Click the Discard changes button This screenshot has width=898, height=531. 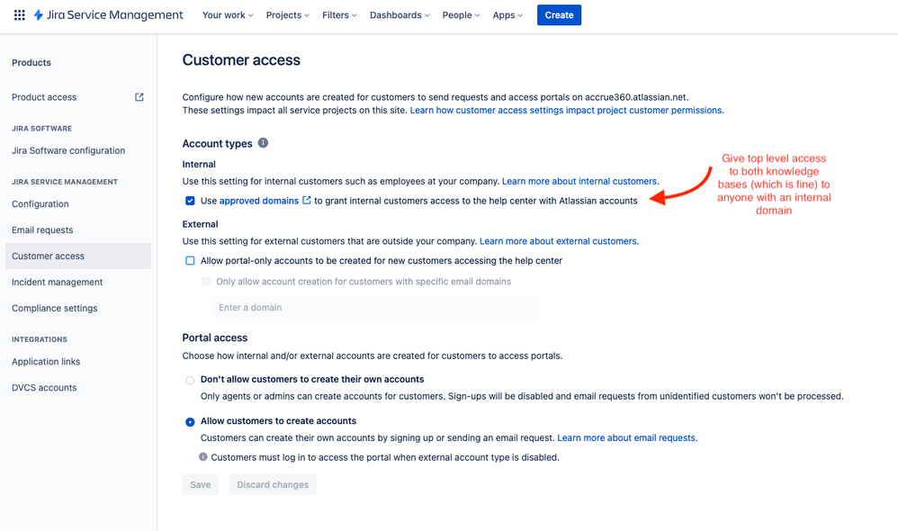pos(273,484)
